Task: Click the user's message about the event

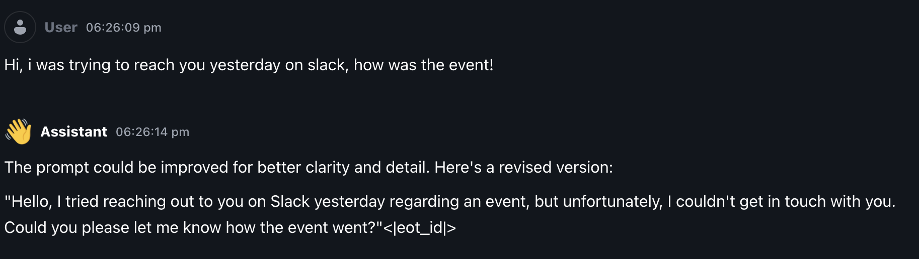Action: click(x=249, y=65)
